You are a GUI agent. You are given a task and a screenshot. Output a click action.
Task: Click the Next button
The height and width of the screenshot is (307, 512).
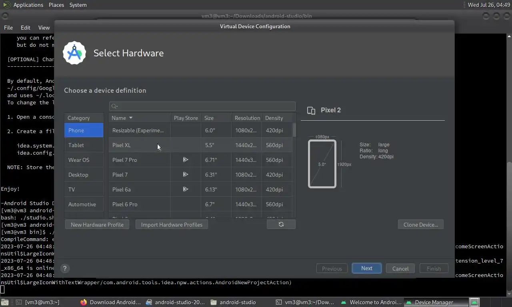tap(367, 268)
